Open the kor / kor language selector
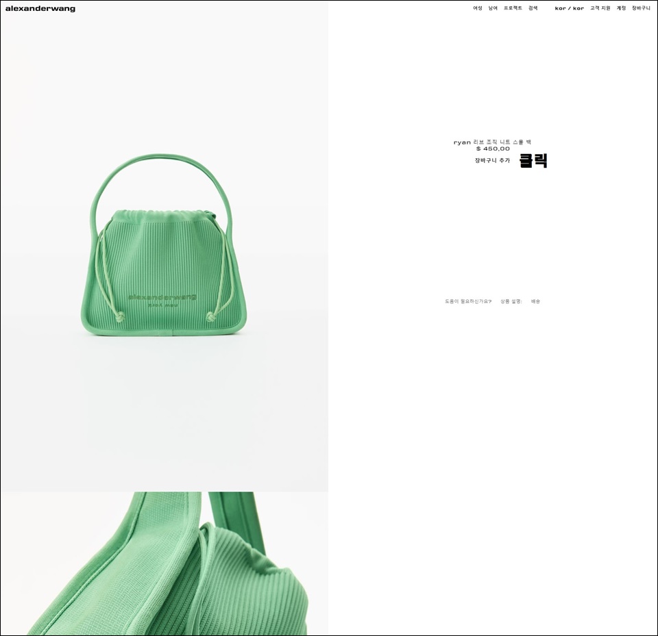The image size is (658, 636). (x=569, y=8)
